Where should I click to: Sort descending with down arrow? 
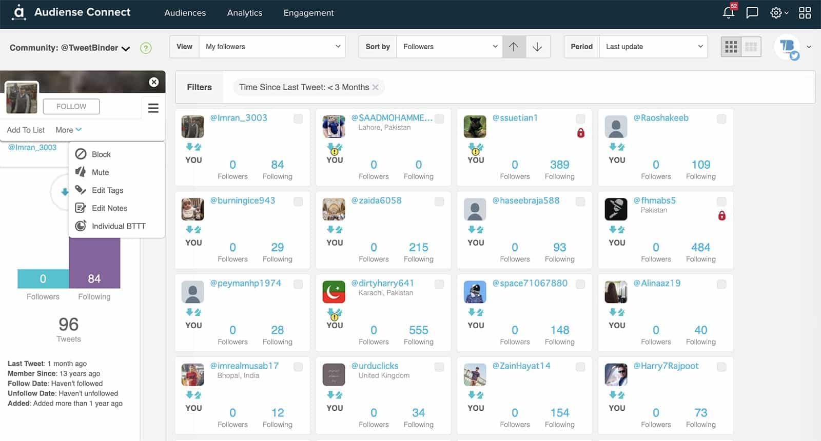tap(537, 47)
